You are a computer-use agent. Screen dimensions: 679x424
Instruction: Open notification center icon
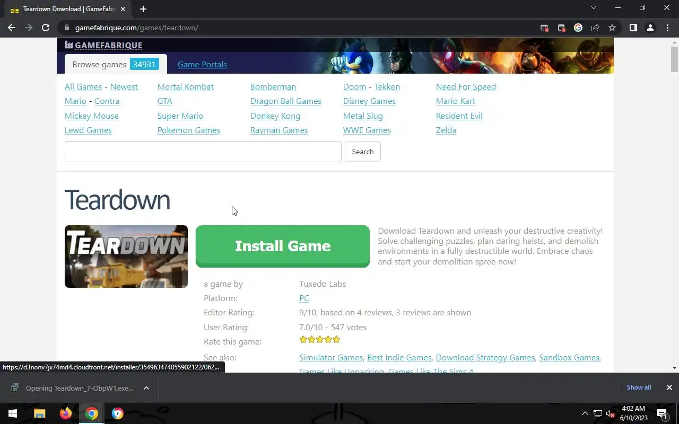point(662,413)
